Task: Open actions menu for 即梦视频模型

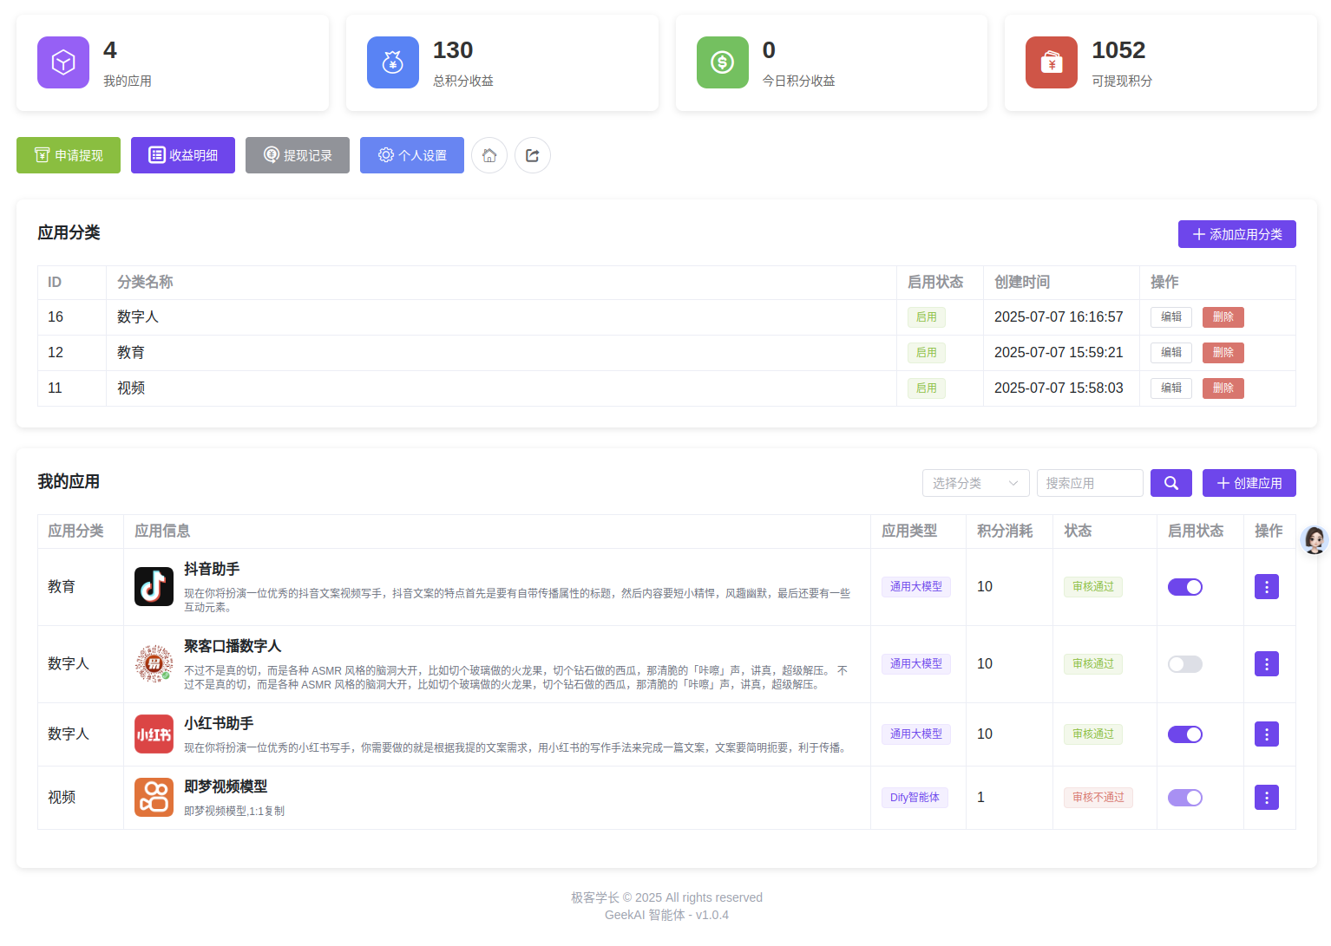Action: click(x=1266, y=798)
